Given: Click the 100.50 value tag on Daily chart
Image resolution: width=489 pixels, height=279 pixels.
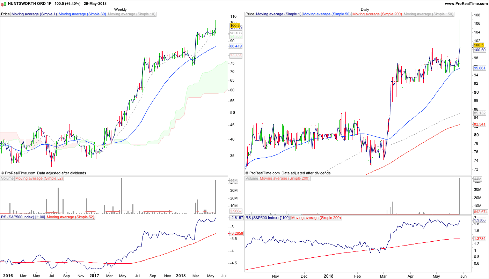Looking at the screenshot, I should (x=480, y=50).
